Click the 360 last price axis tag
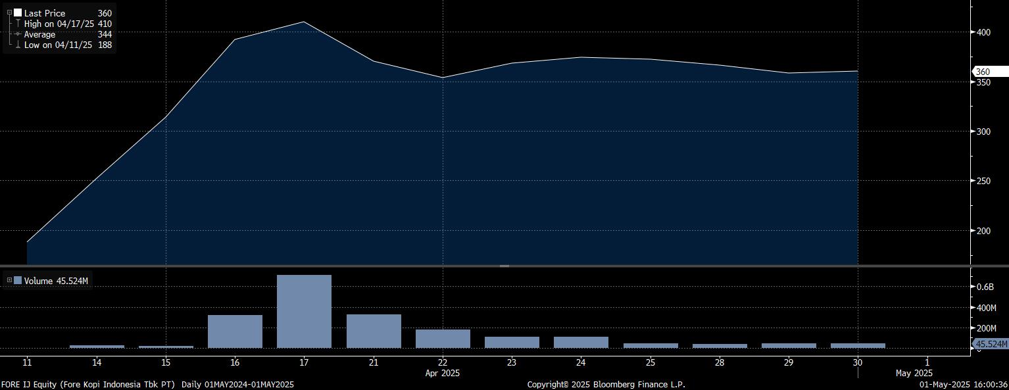The image size is (1009, 390). (x=989, y=72)
